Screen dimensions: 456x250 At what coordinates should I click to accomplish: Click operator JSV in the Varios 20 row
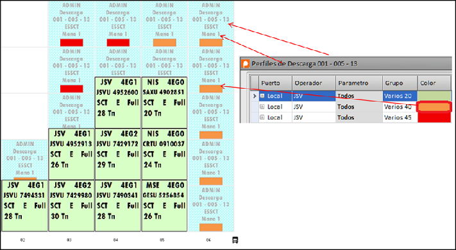tap(314, 96)
